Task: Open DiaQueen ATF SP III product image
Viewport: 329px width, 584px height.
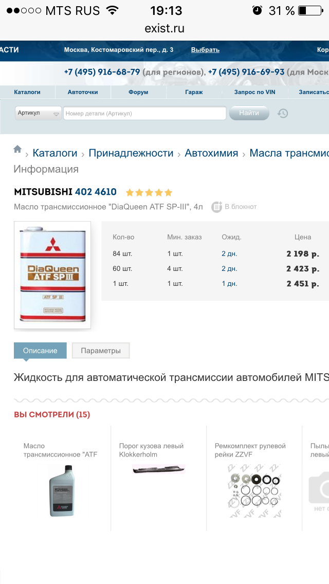Action: click(x=52, y=275)
